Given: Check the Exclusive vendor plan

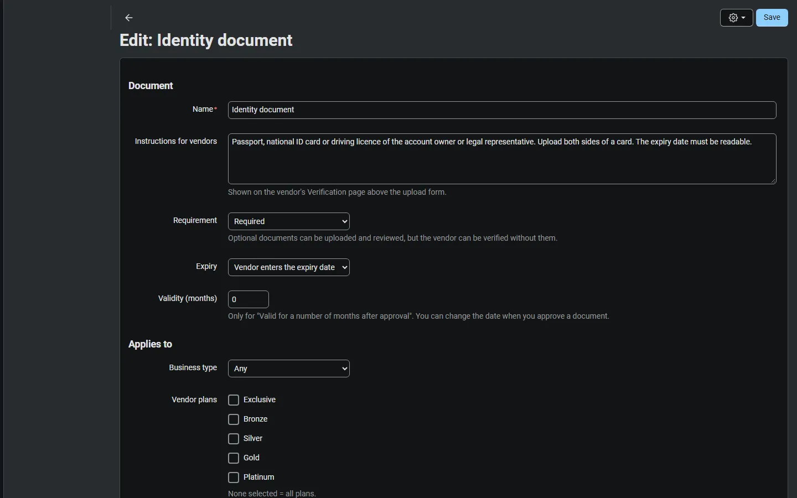Looking at the screenshot, I should pyautogui.click(x=234, y=400).
